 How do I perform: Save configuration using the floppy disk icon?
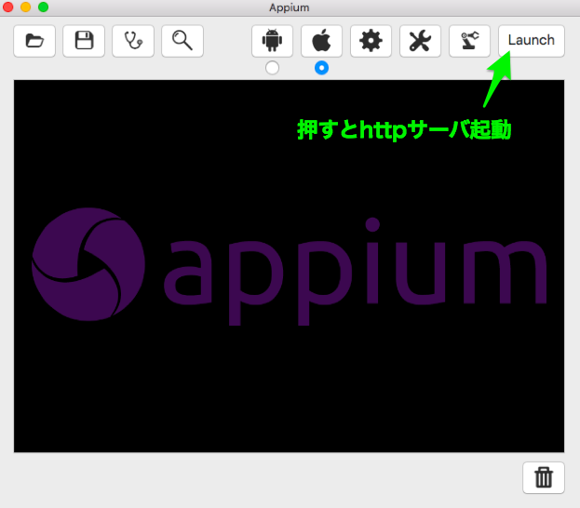(x=84, y=41)
